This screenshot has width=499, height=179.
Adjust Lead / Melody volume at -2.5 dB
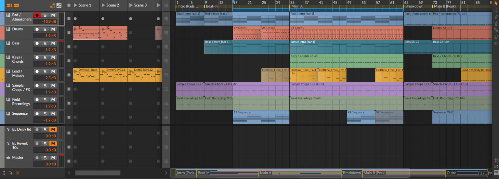point(45,78)
